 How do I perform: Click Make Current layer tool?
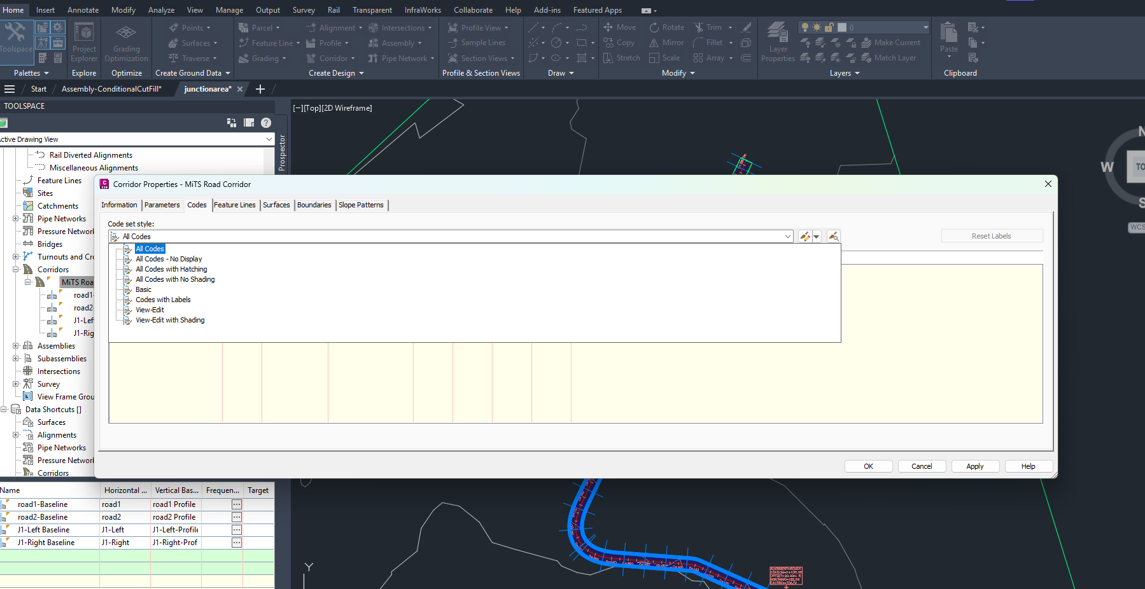point(891,43)
